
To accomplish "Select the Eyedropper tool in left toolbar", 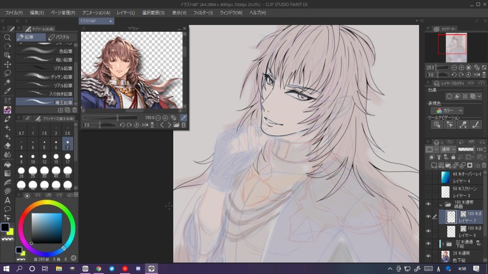I will [7, 91].
